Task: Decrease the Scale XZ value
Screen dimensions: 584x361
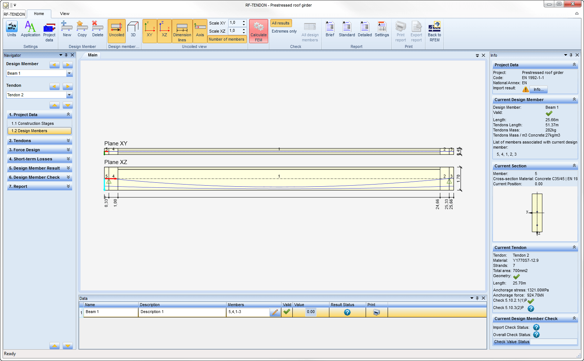Action: (244, 33)
